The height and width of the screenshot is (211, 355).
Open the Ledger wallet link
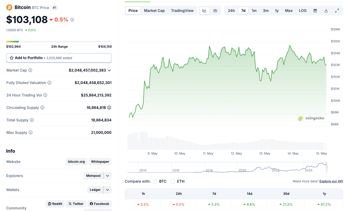click(95, 190)
